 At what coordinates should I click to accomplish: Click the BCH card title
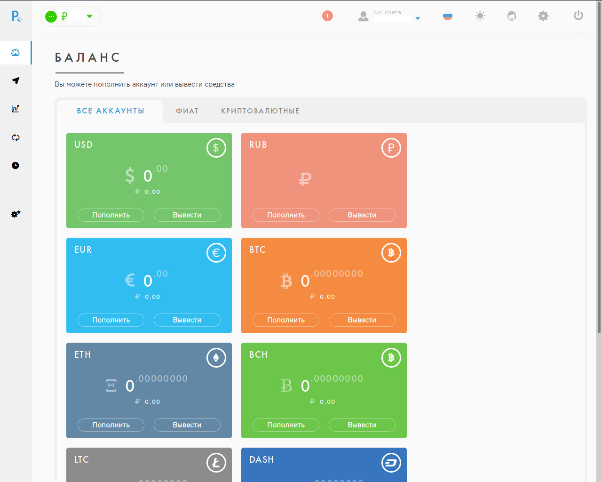259,355
